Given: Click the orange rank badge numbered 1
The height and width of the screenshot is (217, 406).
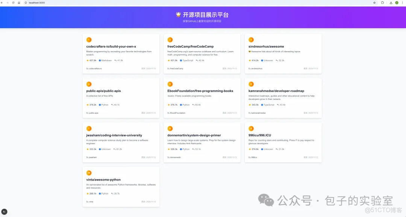Looking at the screenshot, I should tap(89, 39).
